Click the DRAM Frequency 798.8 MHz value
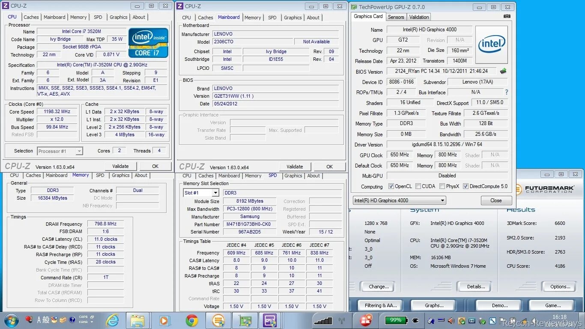 pyautogui.click(x=106, y=224)
